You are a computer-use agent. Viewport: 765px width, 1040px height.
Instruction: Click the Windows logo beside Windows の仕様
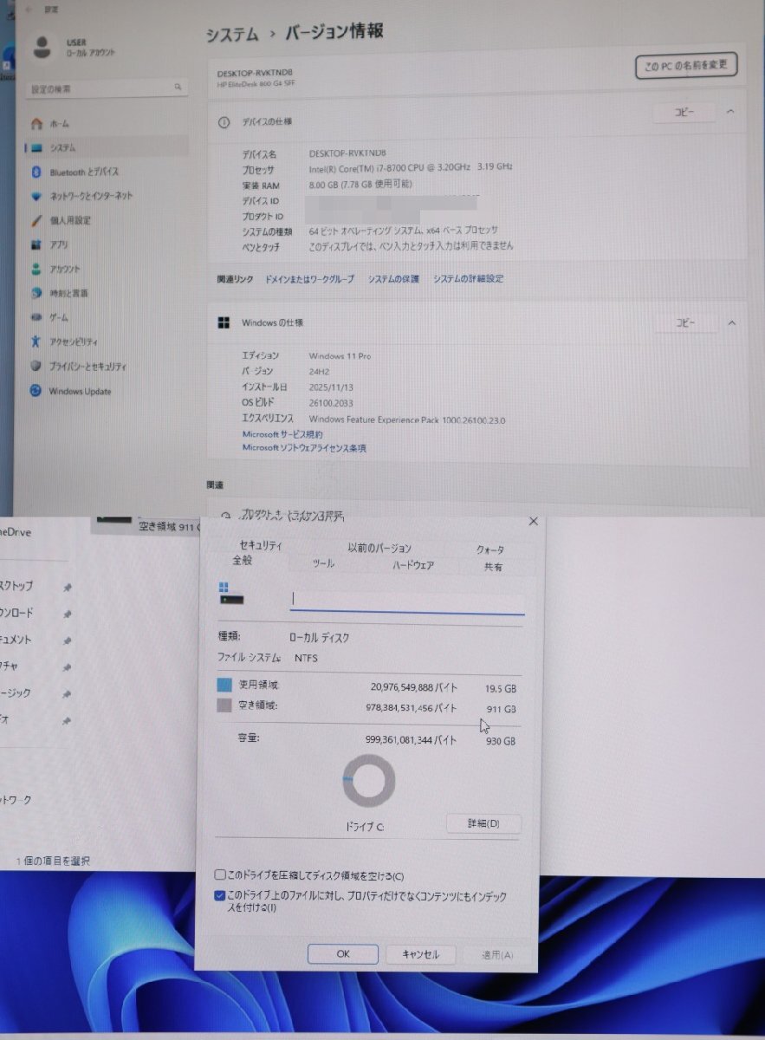224,322
